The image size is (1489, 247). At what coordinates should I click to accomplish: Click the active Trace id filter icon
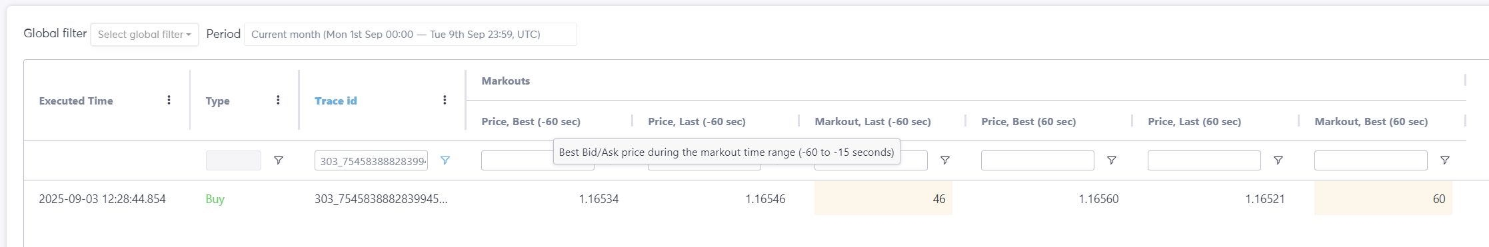point(445,160)
